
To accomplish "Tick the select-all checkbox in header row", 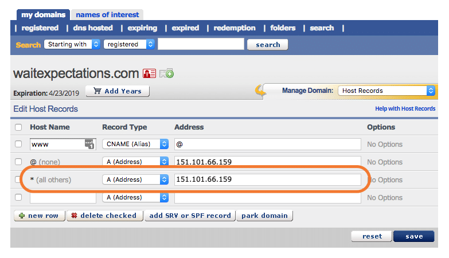I will pyautogui.click(x=18, y=127).
